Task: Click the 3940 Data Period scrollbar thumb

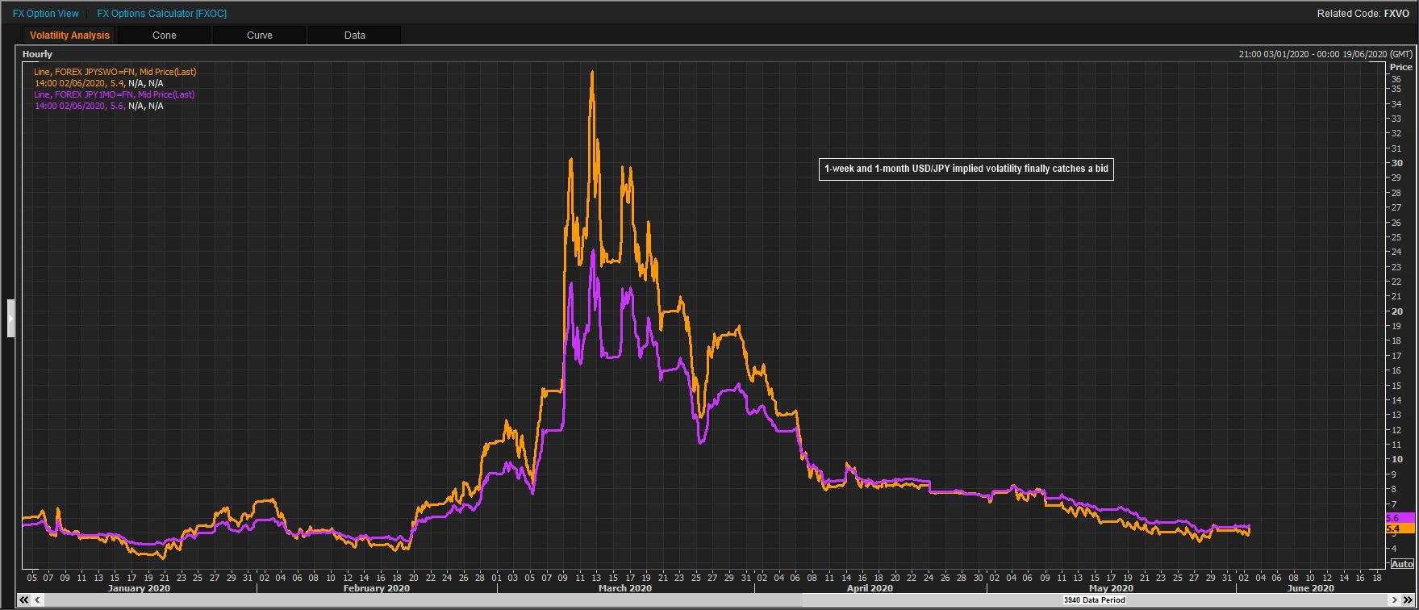Action: (1094, 600)
